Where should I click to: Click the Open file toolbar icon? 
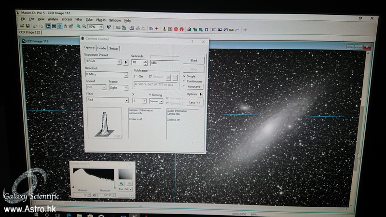click(x=22, y=26)
